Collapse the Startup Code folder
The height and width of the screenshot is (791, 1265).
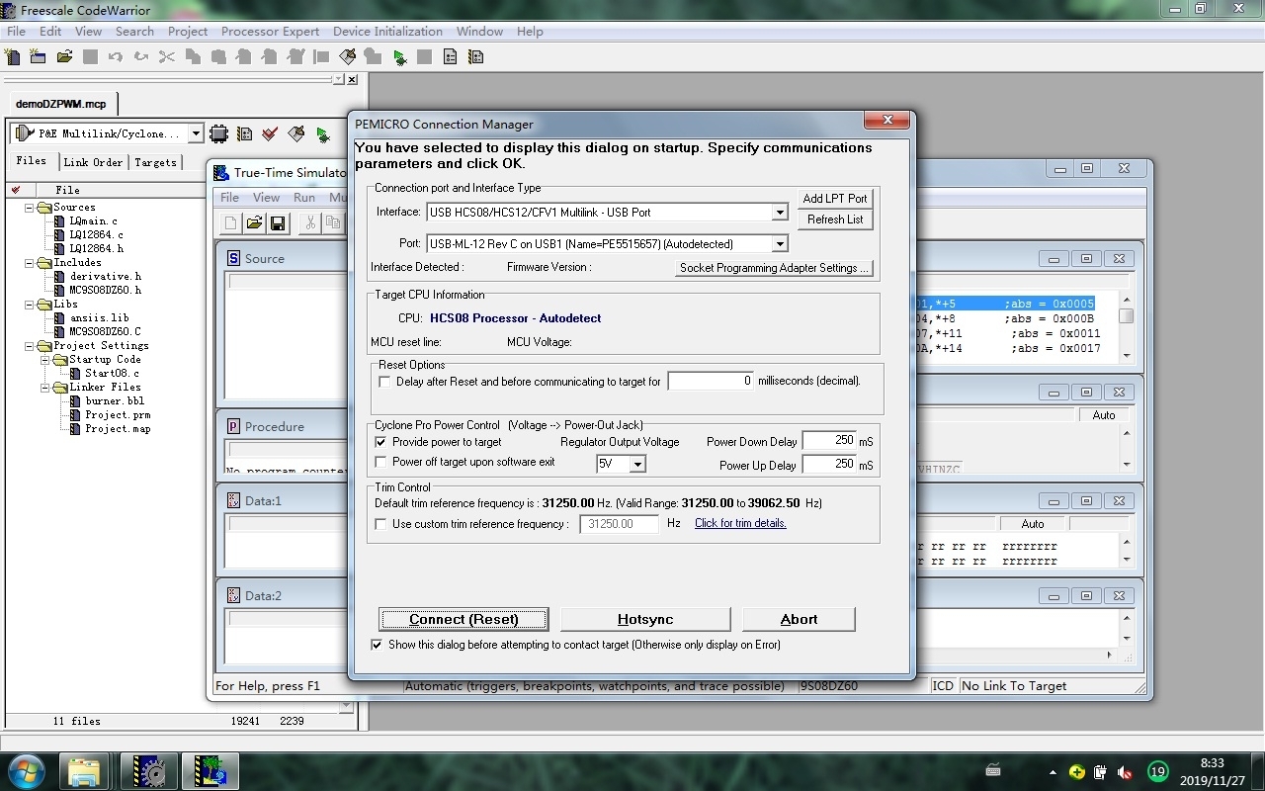pyautogui.click(x=45, y=360)
